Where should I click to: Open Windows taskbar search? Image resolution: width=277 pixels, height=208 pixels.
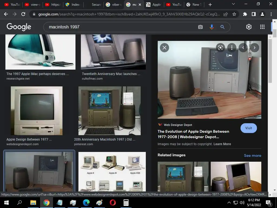[x=19, y=203]
